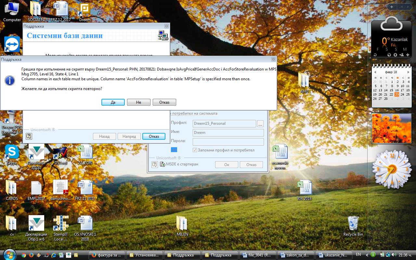Open the AHU folder icon

[x=304, y=83]
